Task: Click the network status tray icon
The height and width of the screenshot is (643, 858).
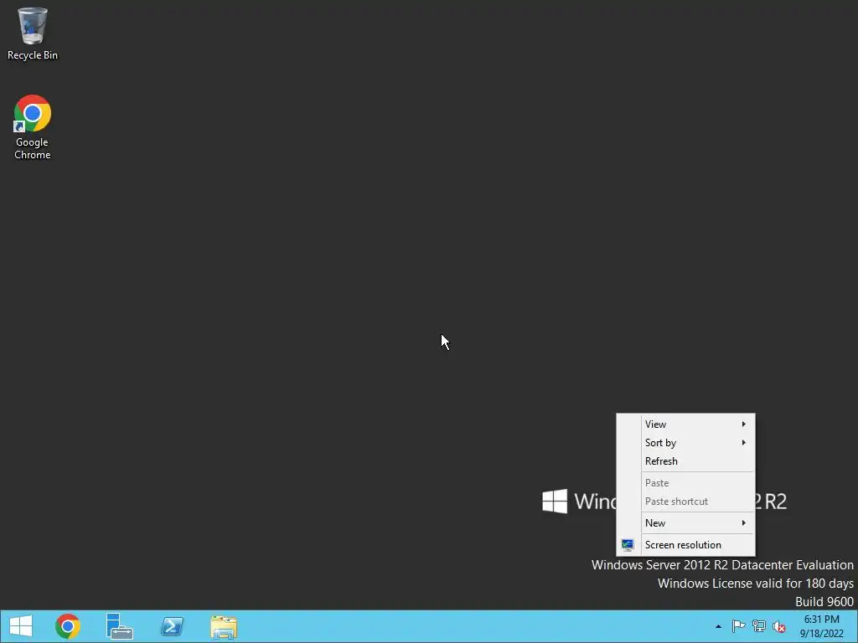Action: 759,626
